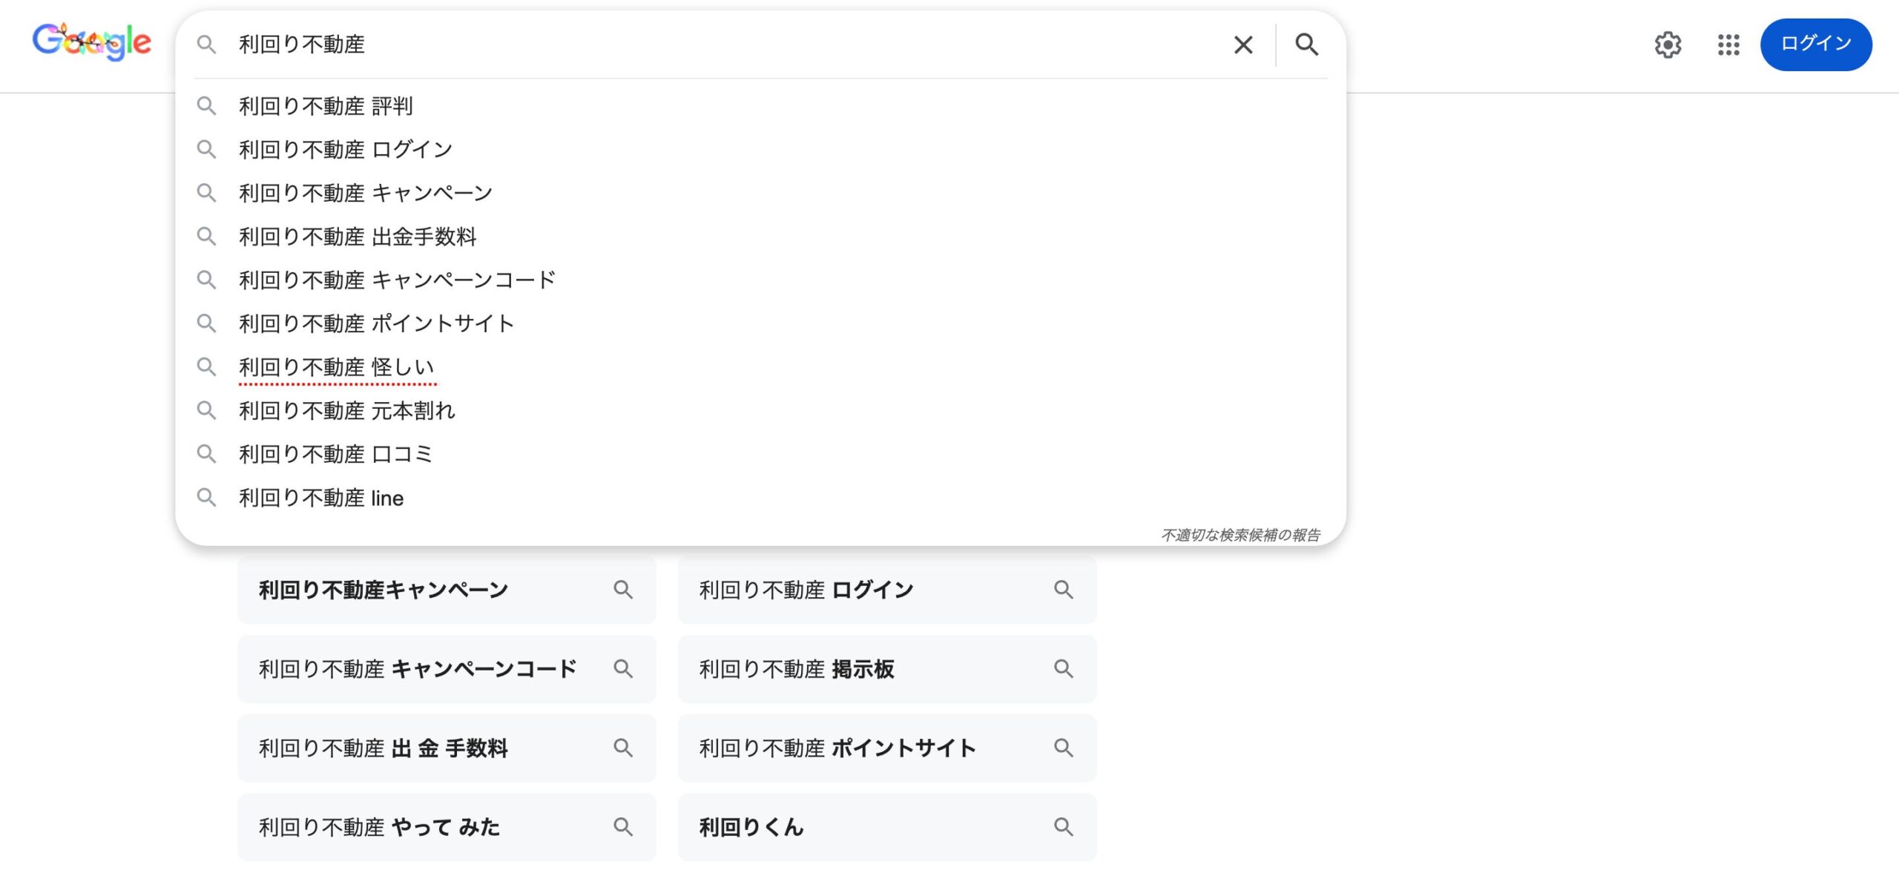Select suggestion 利回り不動産 怪しい
Image resolution: width=1899 pixels, height=882 pixels.
tap(336, 367)
